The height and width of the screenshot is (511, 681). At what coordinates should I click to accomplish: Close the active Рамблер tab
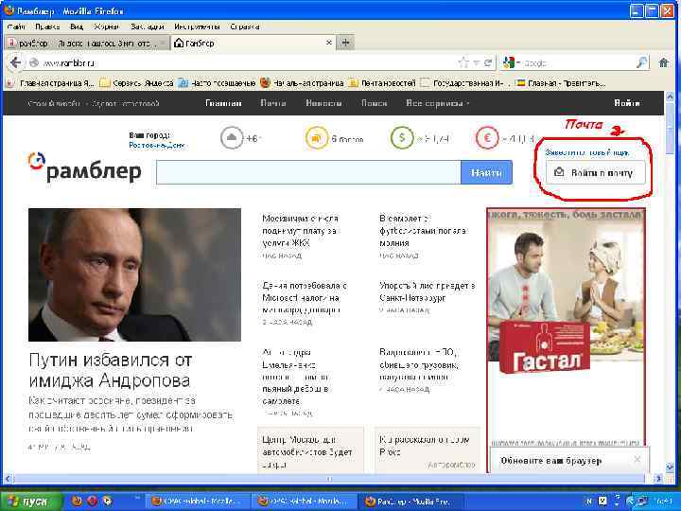coord(329,43)
